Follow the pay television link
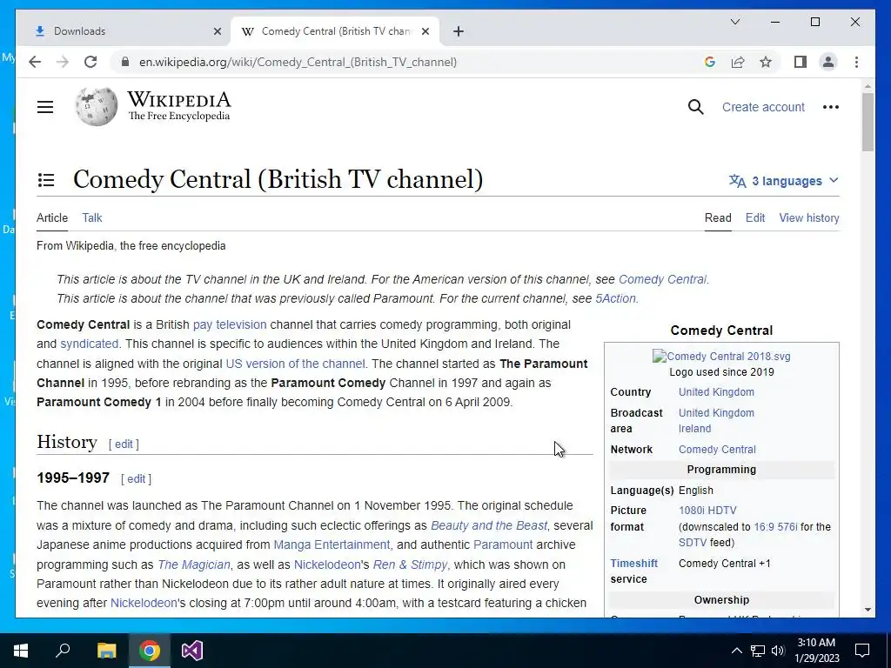891x668 pixels. click(230, 324)
